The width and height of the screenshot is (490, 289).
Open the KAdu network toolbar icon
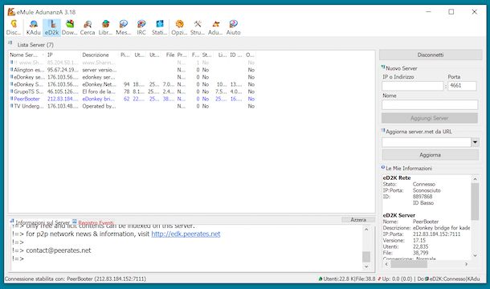(x=34, y=27)
